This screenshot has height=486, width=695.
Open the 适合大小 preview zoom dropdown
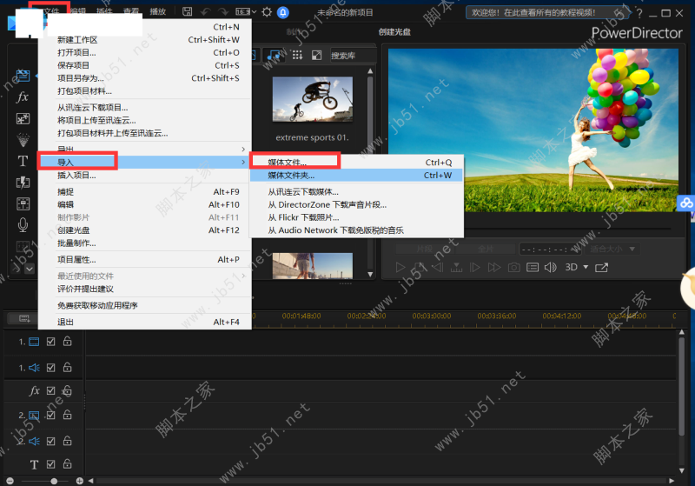click(612, 249)
